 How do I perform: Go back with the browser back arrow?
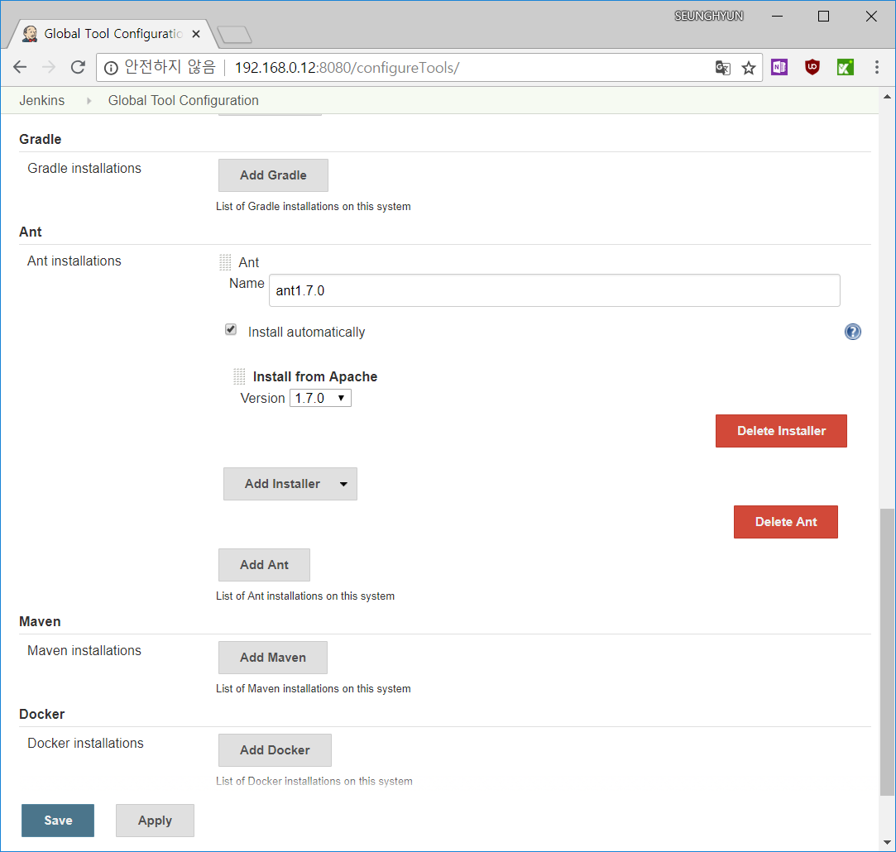tap(20, 68)
